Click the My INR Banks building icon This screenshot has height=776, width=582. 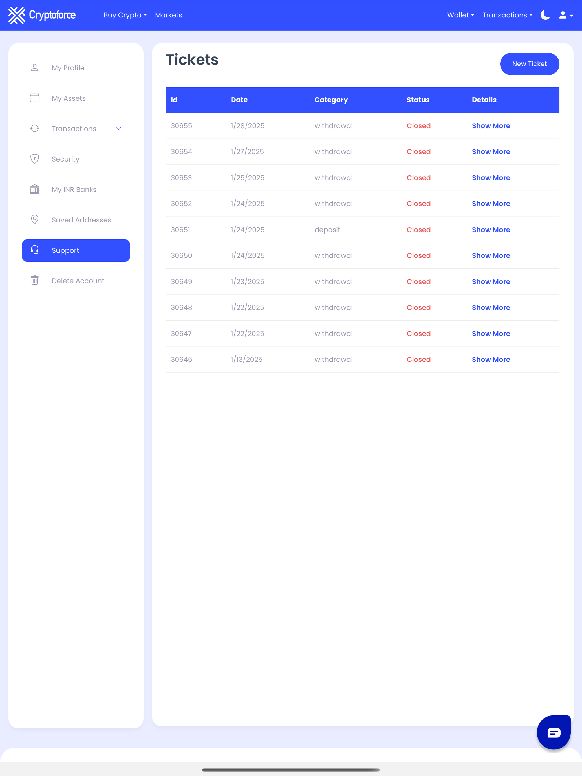[34, 189]
